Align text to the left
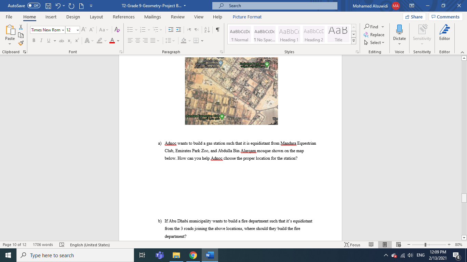 point(130,41)
